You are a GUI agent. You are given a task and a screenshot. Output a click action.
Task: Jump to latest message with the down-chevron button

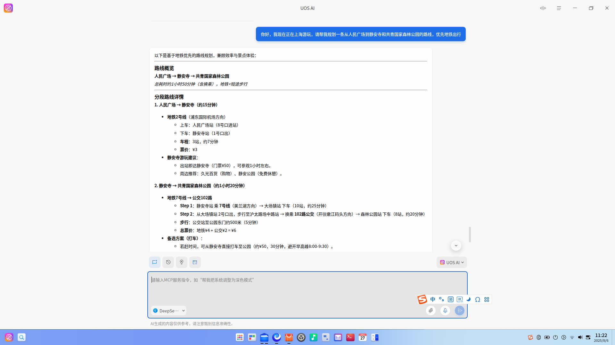pyautogui.click(x=456, y=246)
